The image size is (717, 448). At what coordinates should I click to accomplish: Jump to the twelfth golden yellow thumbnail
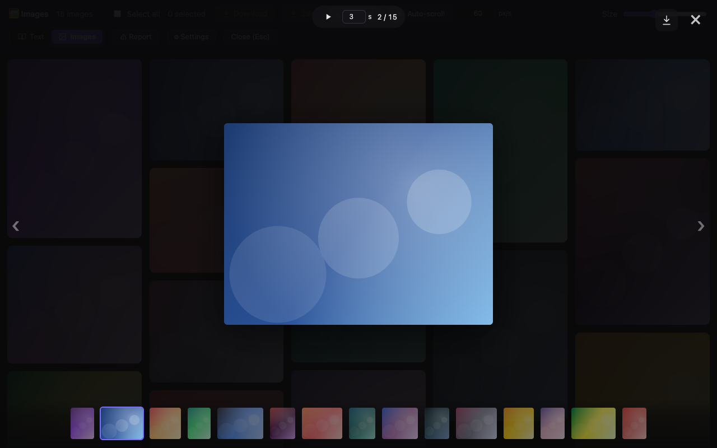[519, 423]
